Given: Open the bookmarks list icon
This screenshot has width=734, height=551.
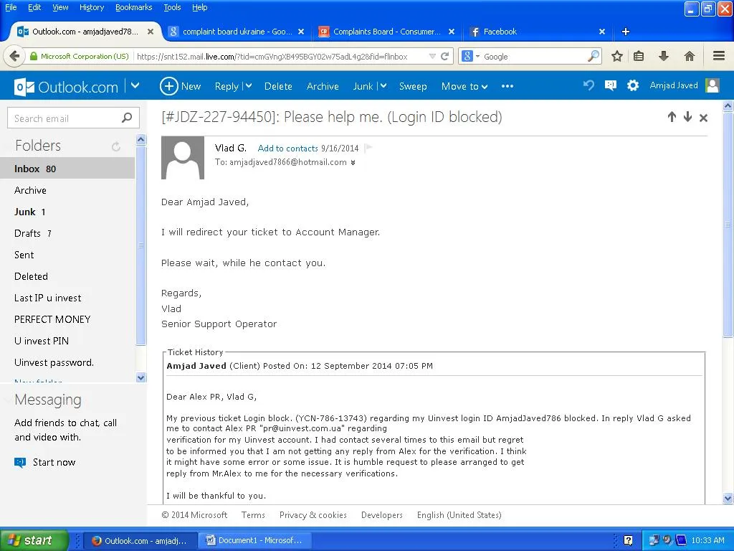Looking at the screenshot, I should pyautogui.click(x=639, y=57).
